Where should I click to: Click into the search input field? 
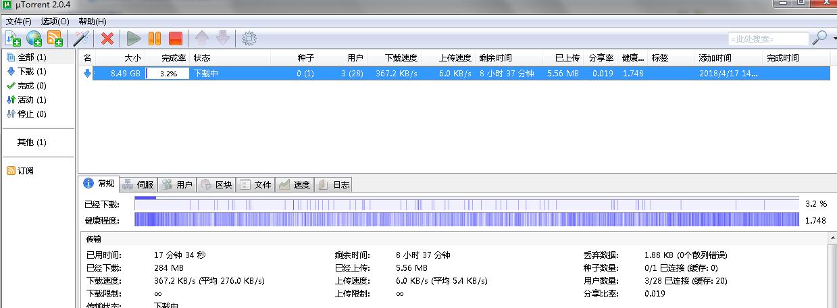768,38
